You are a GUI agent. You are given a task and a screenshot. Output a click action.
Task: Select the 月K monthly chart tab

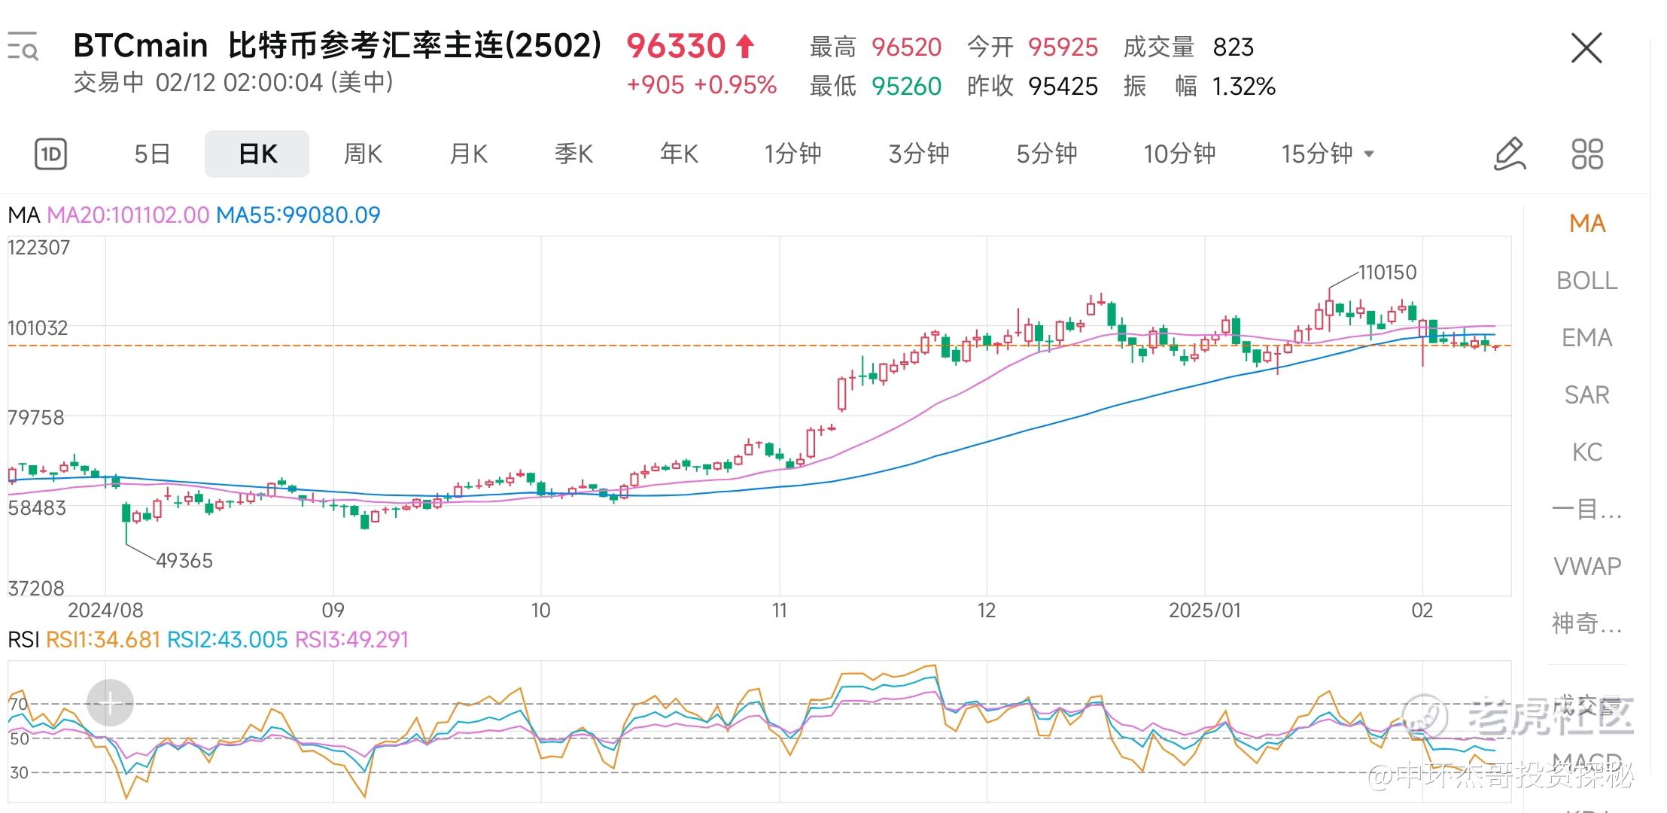pos(468,154)
